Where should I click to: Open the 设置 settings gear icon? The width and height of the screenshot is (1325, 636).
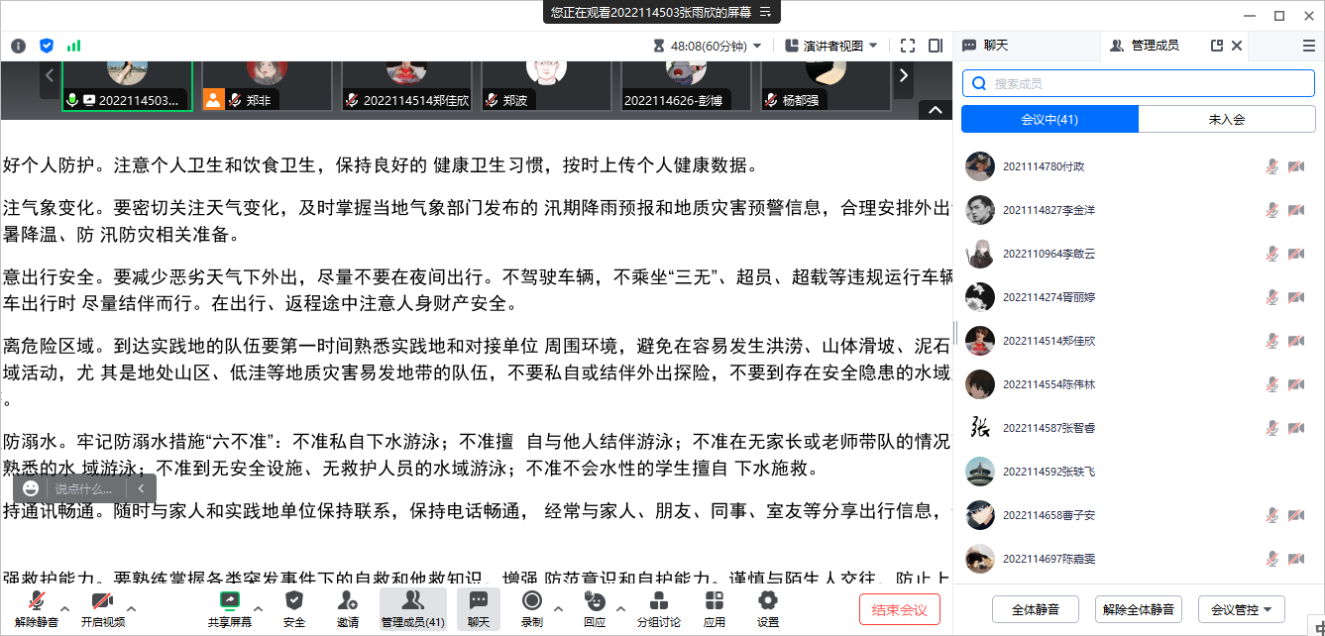pos(767,600)
